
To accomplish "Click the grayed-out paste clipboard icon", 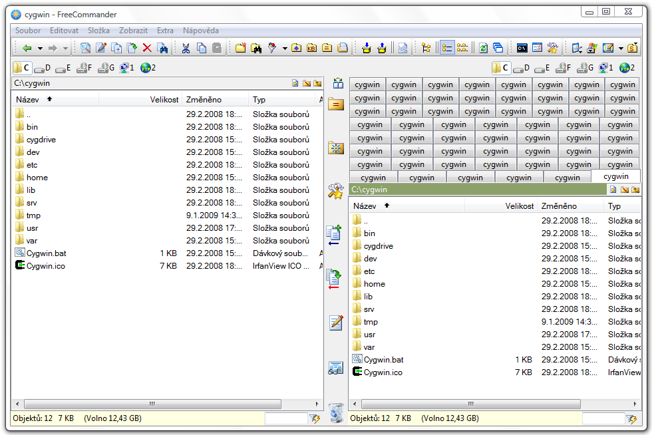I will tap(217, 49).
